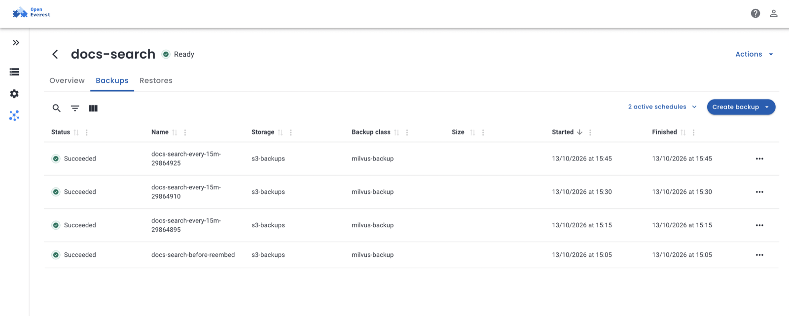Screen dimensions: 789x316
Task: Switch to the Restores tab
Action: click(156, 80)
